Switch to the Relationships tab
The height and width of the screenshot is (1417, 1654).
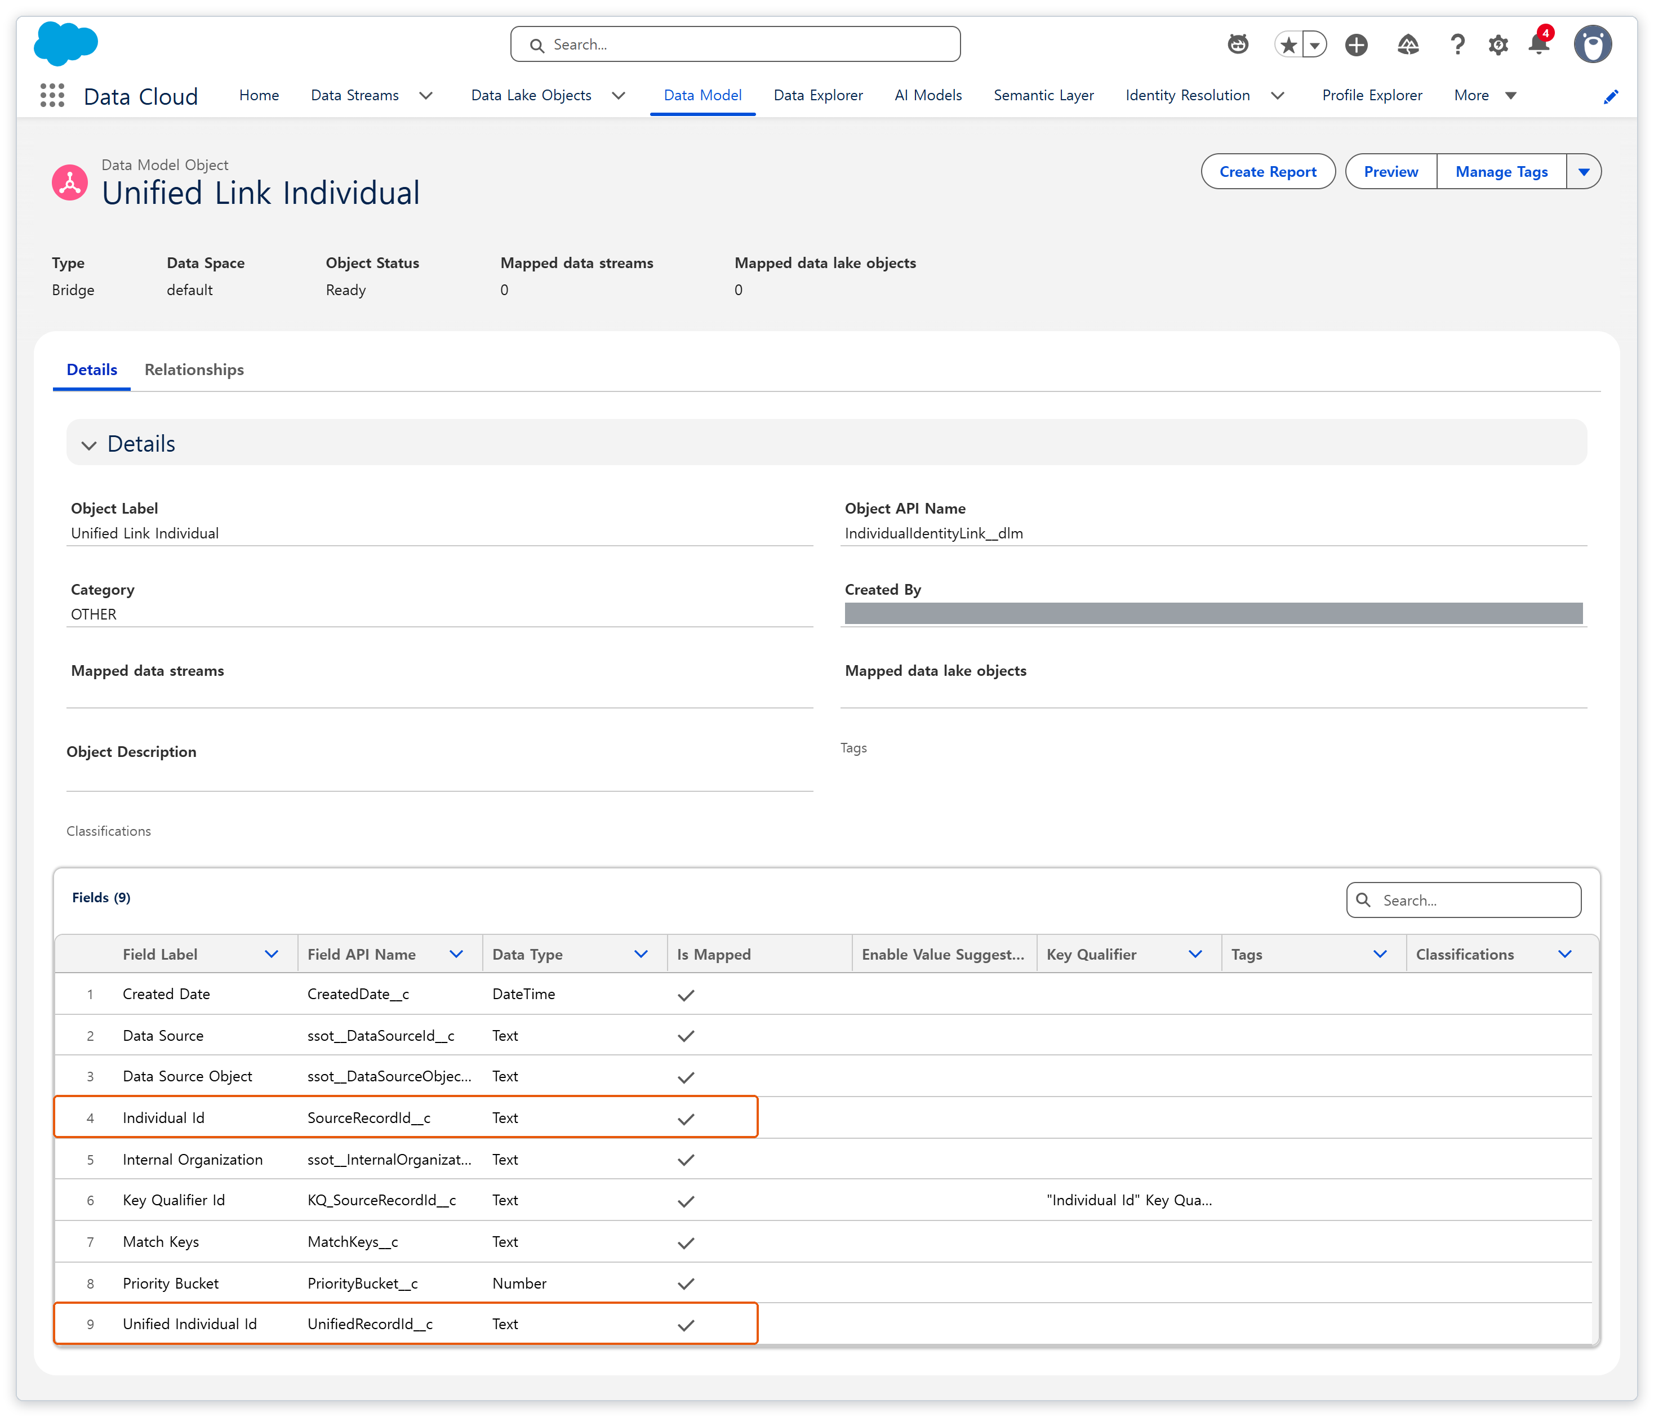(194, 369)
